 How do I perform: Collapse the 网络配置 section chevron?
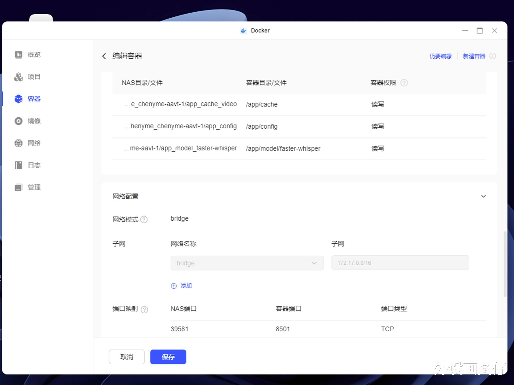click(x=483, y=196)
